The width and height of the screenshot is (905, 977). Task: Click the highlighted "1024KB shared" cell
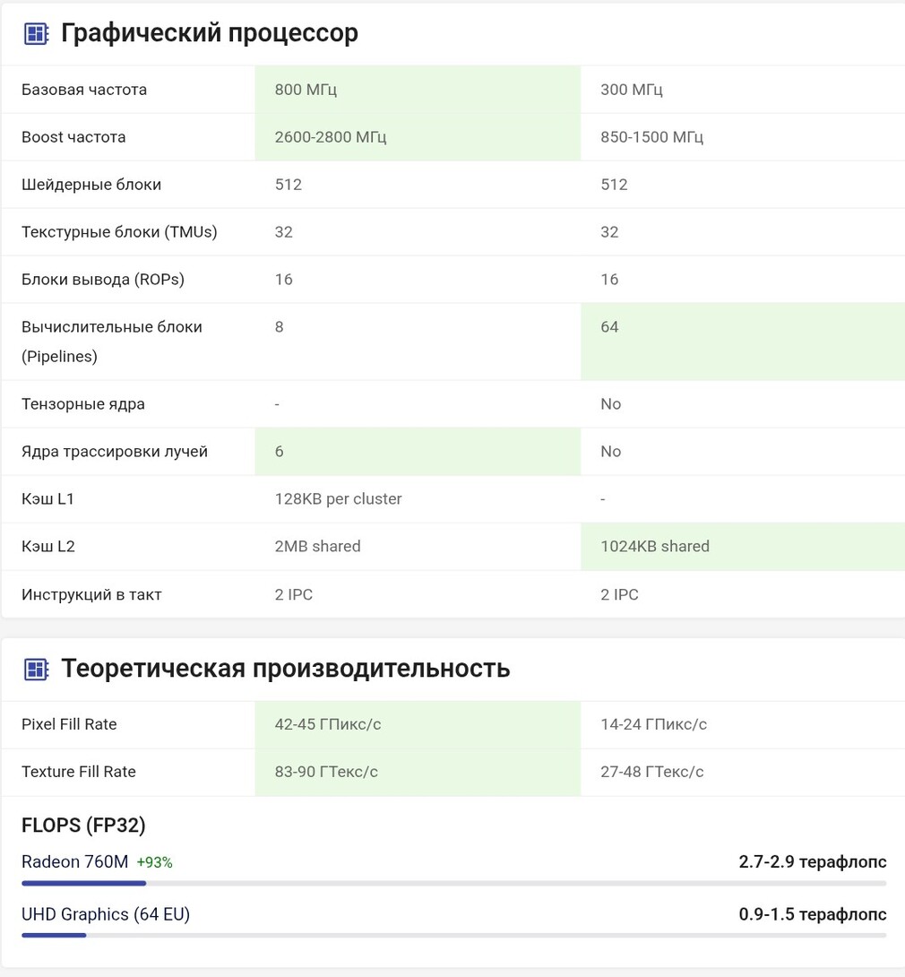pyautogui.click(x=655, y=547)
